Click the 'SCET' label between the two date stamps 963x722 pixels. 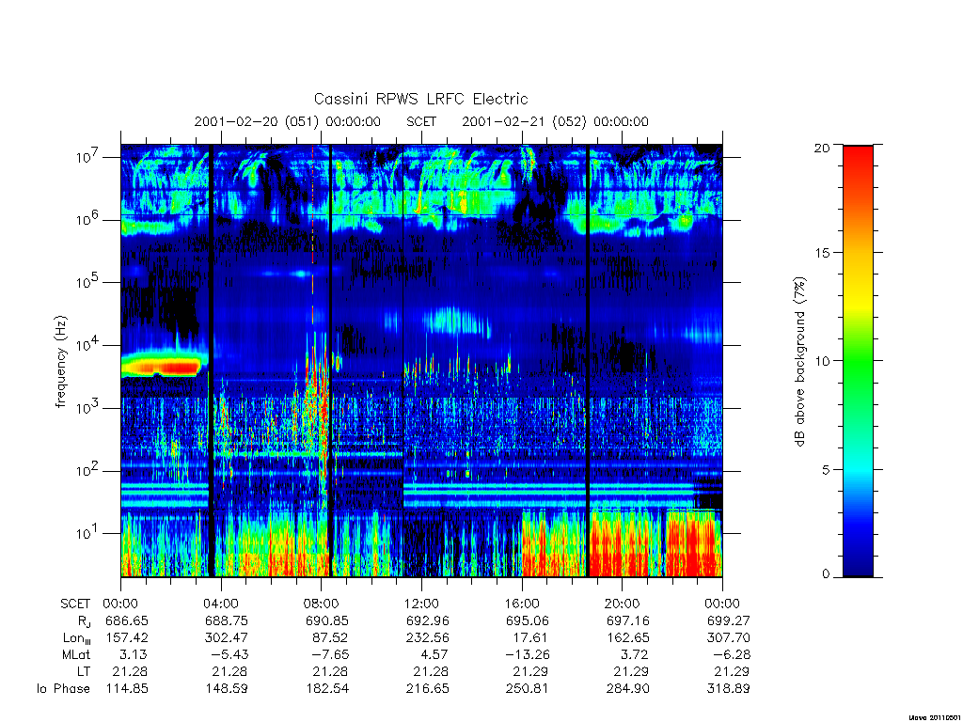(421, 121)
